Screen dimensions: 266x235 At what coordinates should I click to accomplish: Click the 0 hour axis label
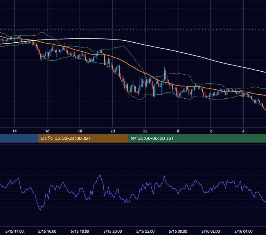(178, 131)
